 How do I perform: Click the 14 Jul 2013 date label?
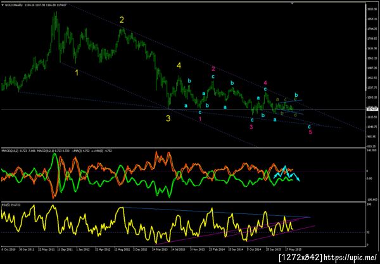coord(179,249)
